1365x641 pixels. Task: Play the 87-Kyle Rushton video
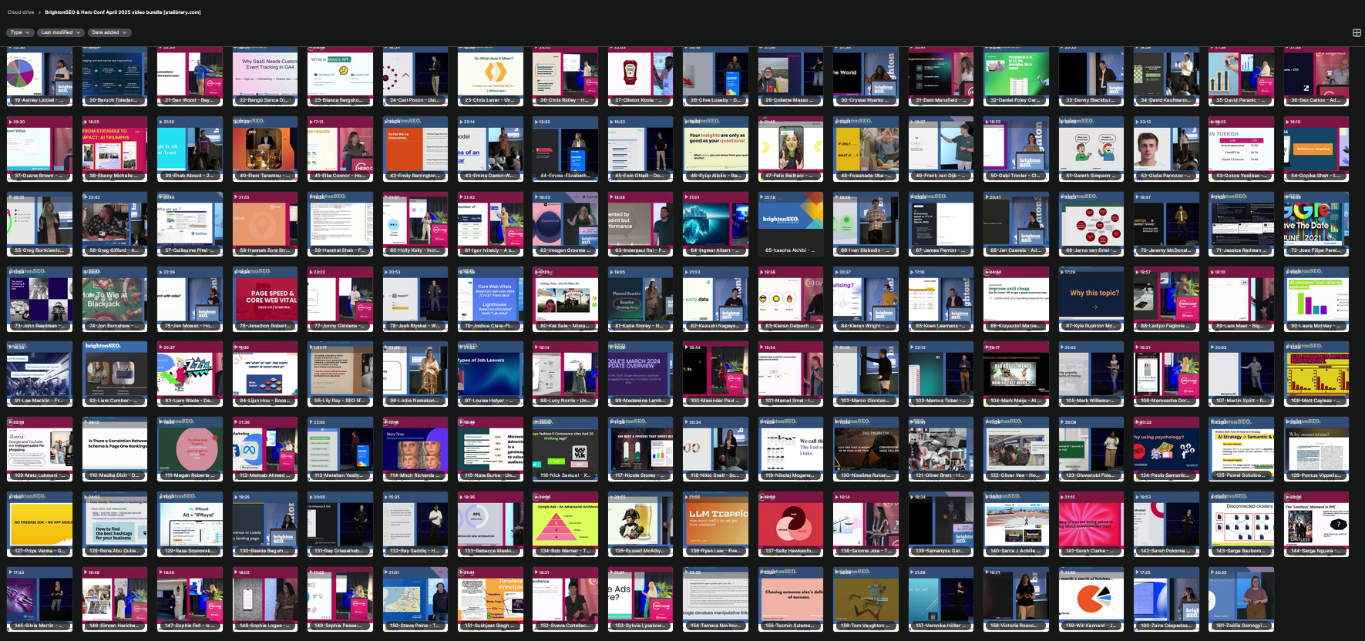pyautogui.click(x=1091, y=299)
